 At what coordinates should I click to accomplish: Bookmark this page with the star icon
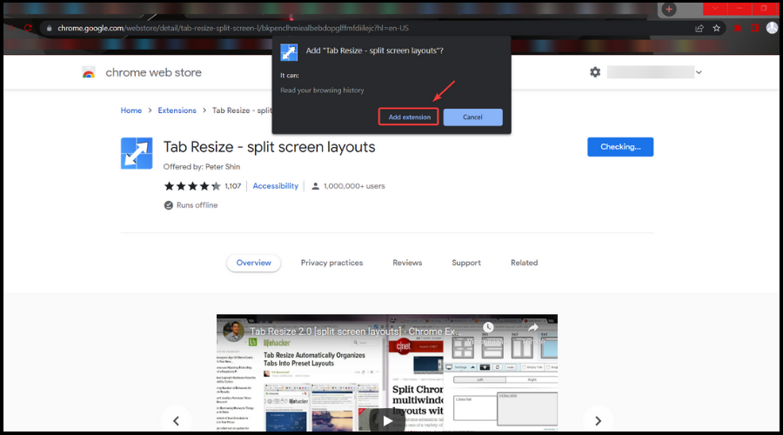point(717,28)
